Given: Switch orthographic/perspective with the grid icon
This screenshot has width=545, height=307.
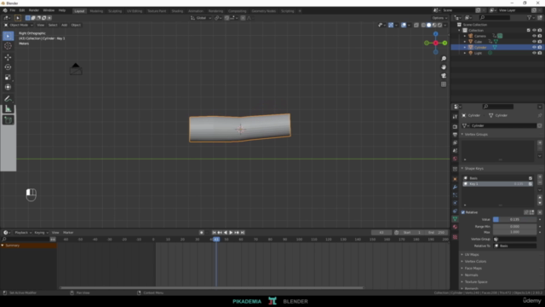Looking at the screenshot, I should tap(444, 84).
